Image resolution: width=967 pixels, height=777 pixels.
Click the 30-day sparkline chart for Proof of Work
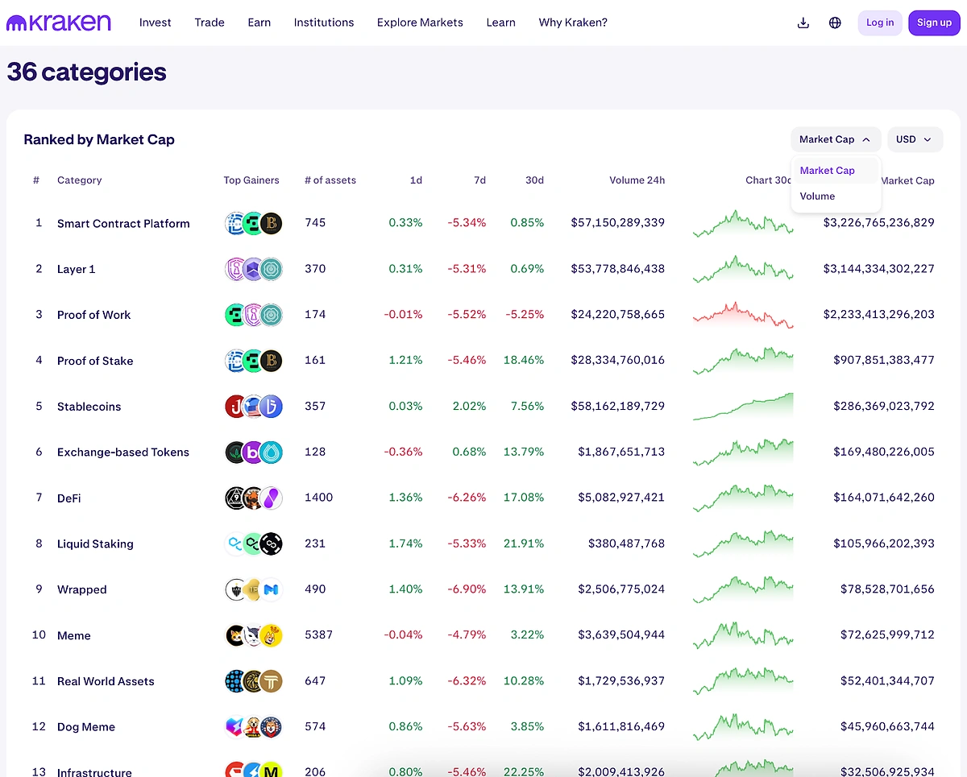point(742,314)
